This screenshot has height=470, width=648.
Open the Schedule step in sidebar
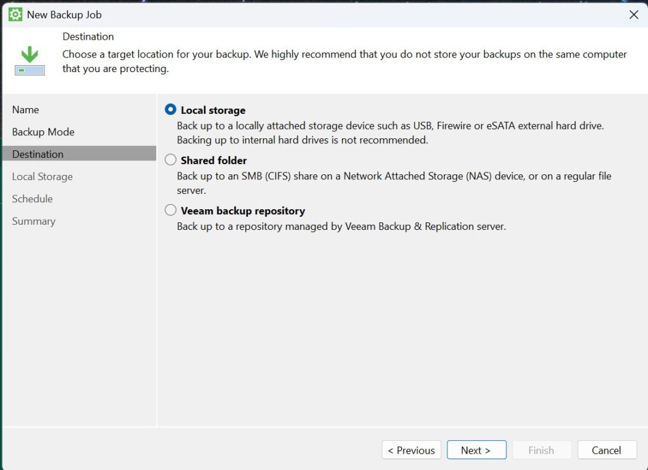pos(32,199)
